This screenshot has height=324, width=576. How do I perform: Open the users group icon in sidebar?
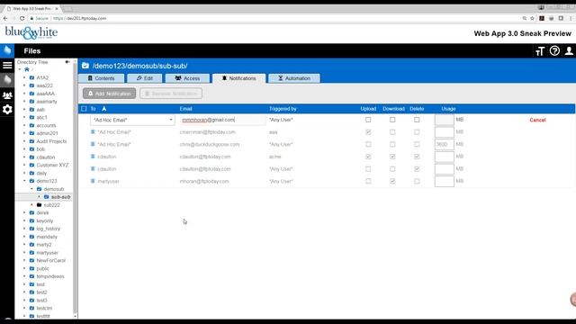[x=7, y=95]
